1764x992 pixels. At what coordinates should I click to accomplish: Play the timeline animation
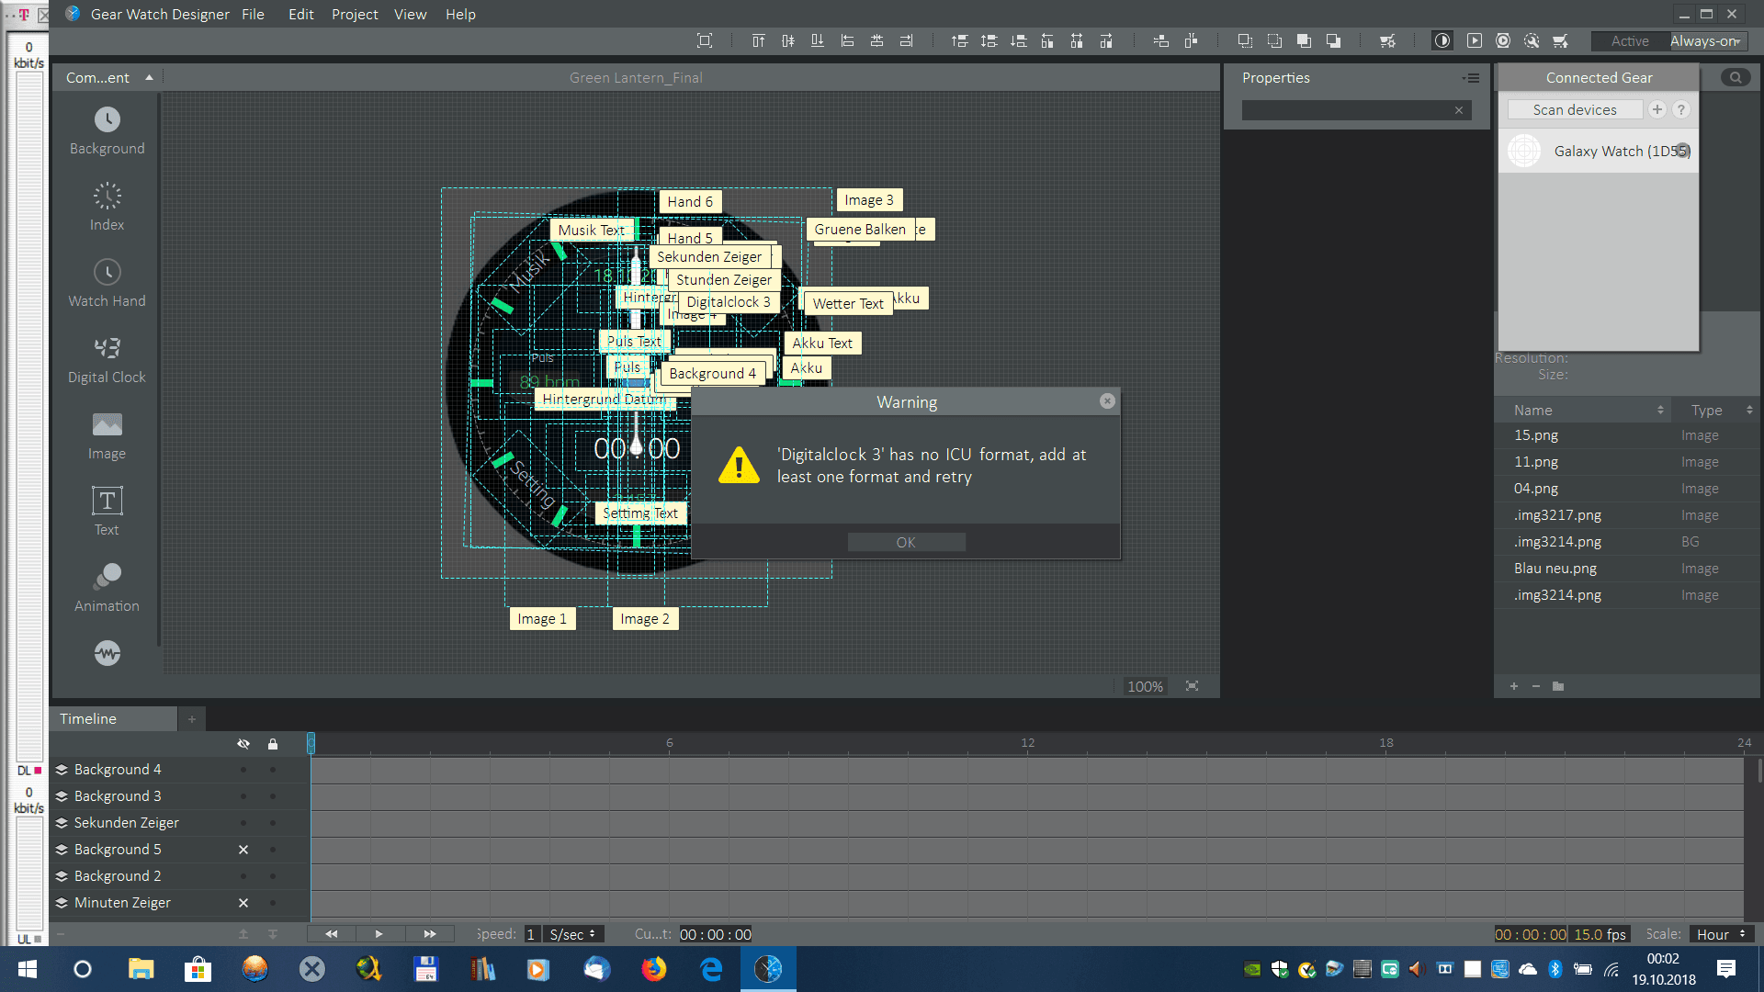tap(379, 934)
